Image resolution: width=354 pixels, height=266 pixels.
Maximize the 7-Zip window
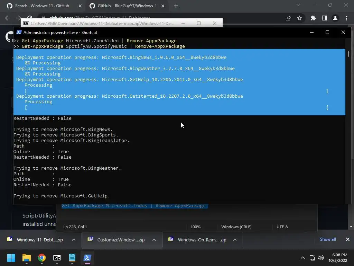tap(199, 23)
